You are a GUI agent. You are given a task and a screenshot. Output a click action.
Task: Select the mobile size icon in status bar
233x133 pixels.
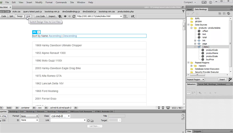tap(159, 108)
